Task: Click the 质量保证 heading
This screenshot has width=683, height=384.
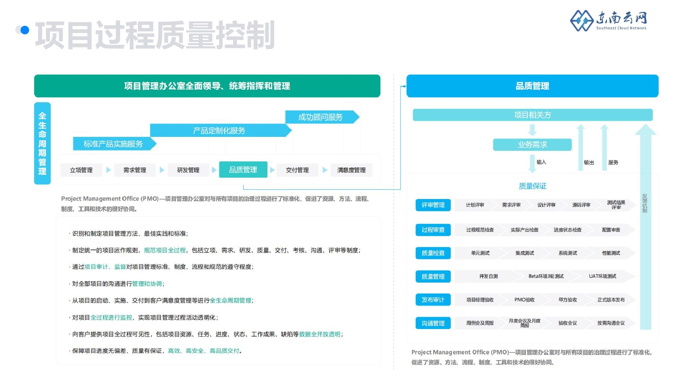Action: [x=532, y=186]
